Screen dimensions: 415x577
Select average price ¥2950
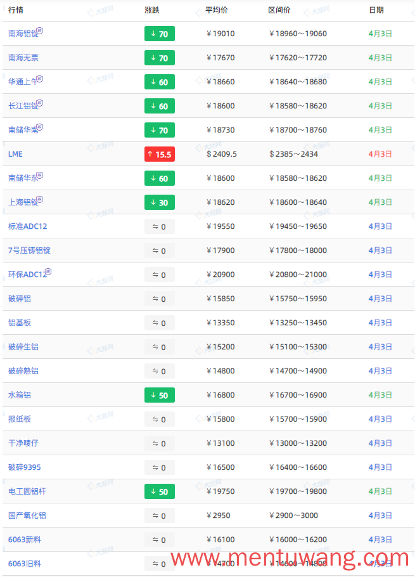[x=219, y=515]
